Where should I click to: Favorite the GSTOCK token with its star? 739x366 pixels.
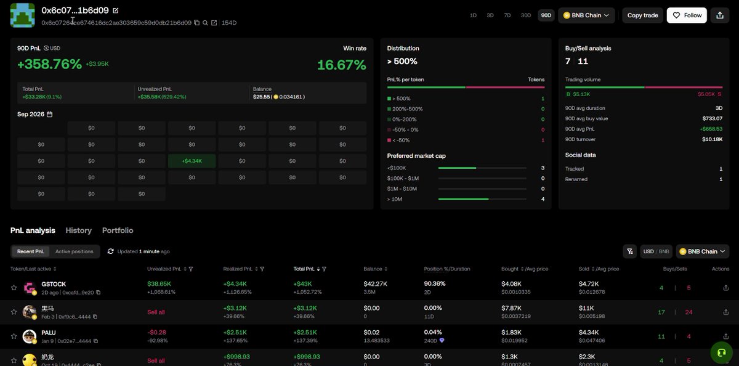(14, 288)
